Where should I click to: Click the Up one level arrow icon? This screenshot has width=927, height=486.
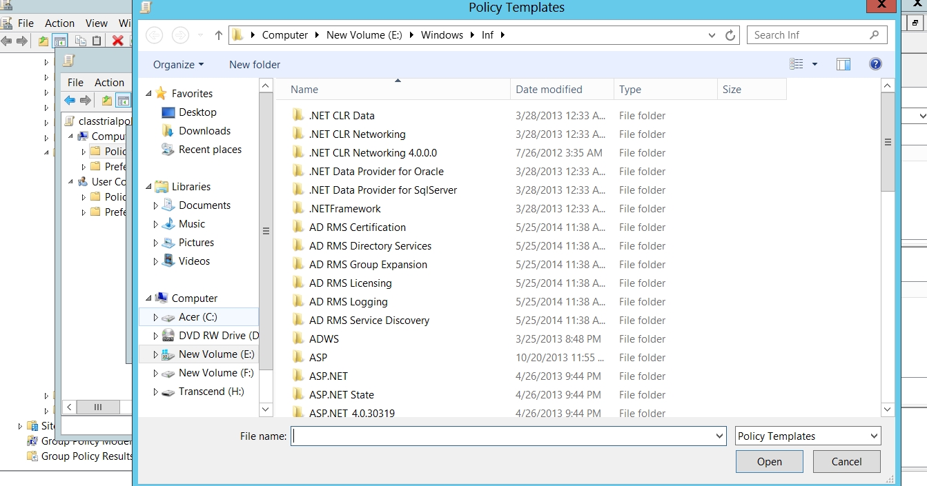219,35
